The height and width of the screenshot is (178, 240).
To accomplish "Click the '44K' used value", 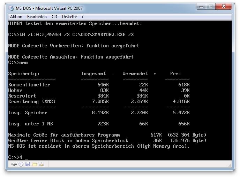I will tap(143, 91).
